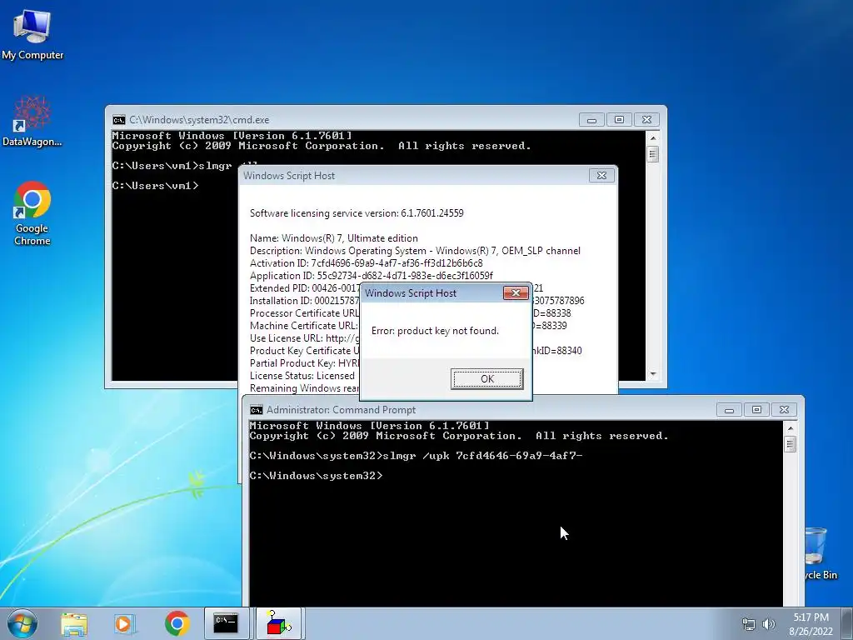The width and height of the screenshot is (853, 640).
Task: Open Chrome from the taskbar
Action: tap(177, 623)
